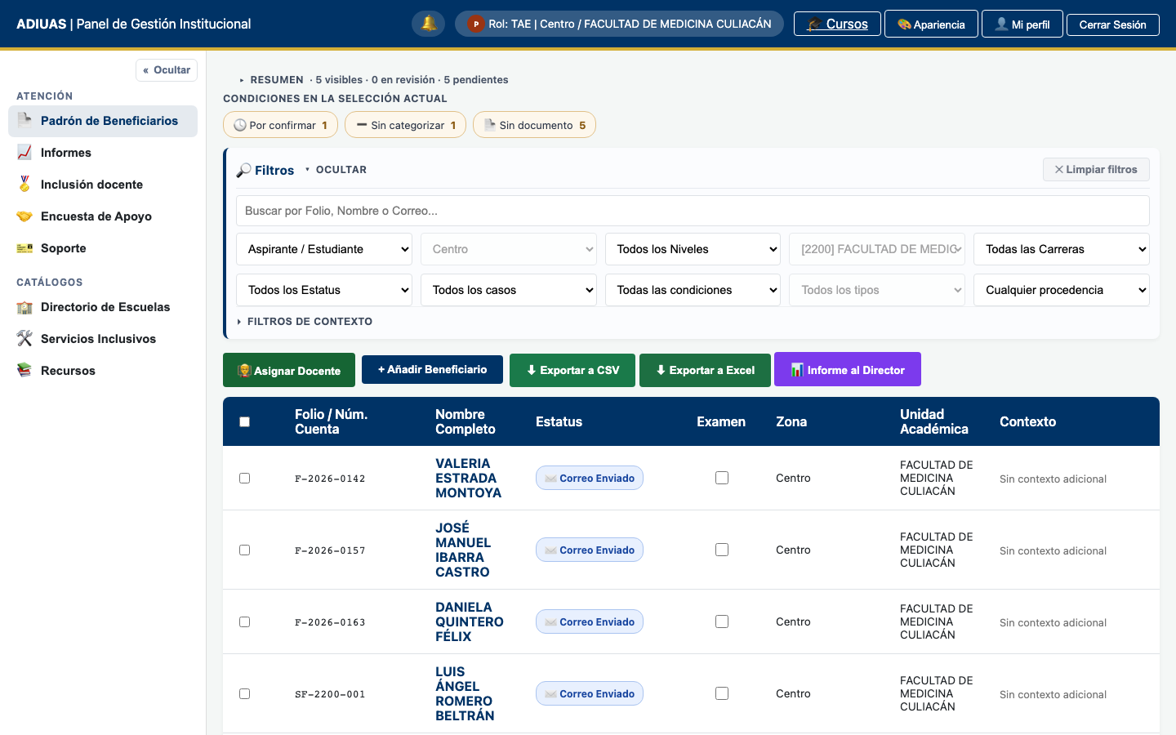Open the Todos los casos dropdown
The height and width of the screenshot is (735, 1176).
(x=509, y=290)
